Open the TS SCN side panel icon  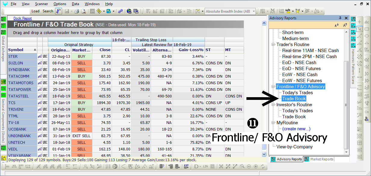(x=353, y=39)
